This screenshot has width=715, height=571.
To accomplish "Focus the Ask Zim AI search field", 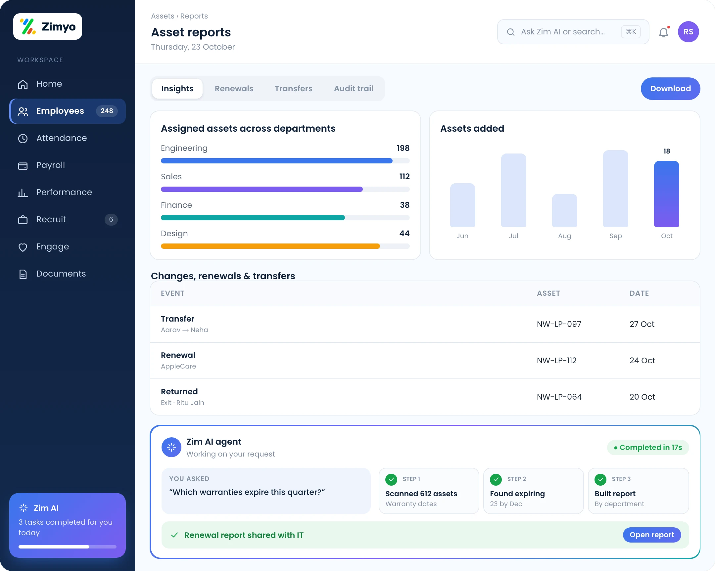I will [x=573, y=32].
